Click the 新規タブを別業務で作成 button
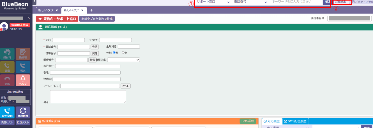Image resolution: width=373 pixels, height=128 pixels. click(x=97, y=19)
